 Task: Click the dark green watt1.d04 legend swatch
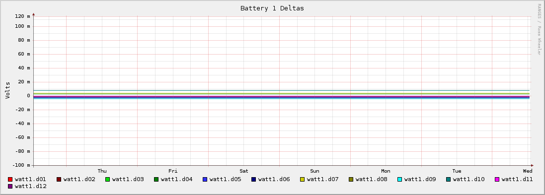[x=156, y=180]
